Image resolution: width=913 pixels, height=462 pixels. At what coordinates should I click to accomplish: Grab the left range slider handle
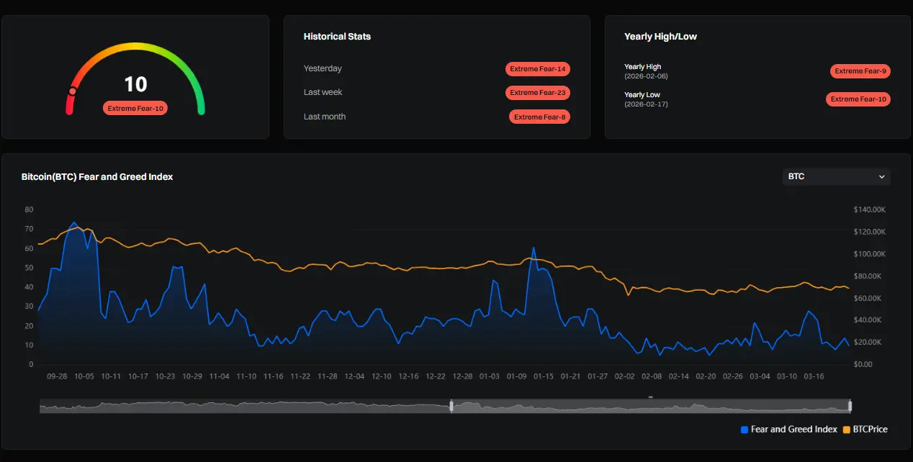(x=451, y=406)
